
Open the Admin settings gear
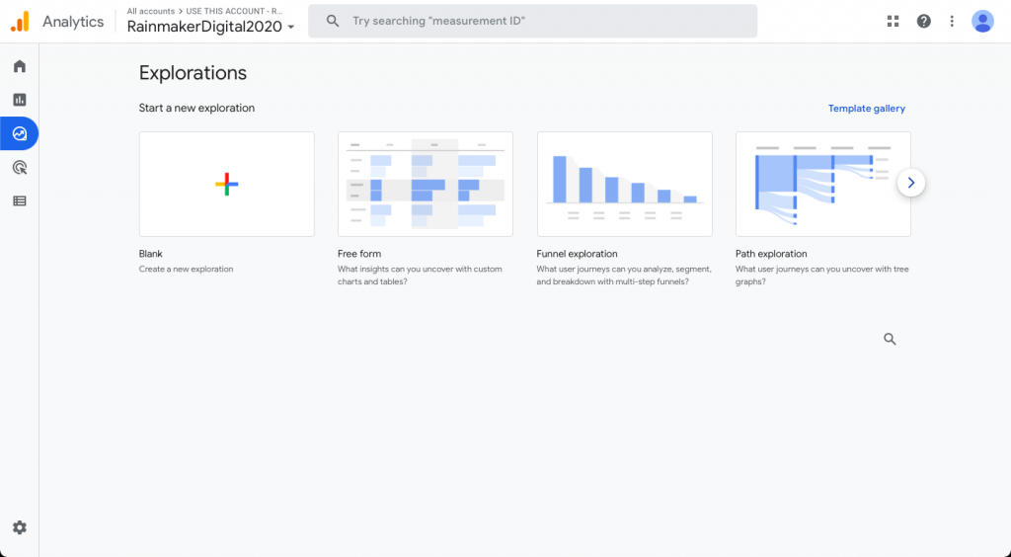pyautogui.click(x=20, y=527)
